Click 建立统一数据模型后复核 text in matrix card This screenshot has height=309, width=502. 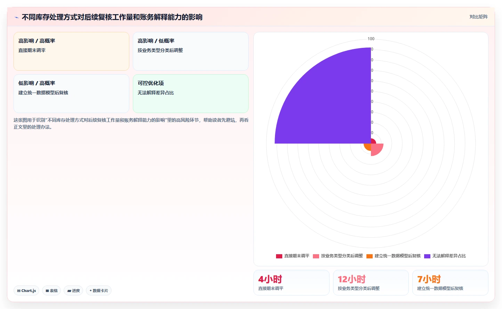pyautogui.click(x=43, y=93)
